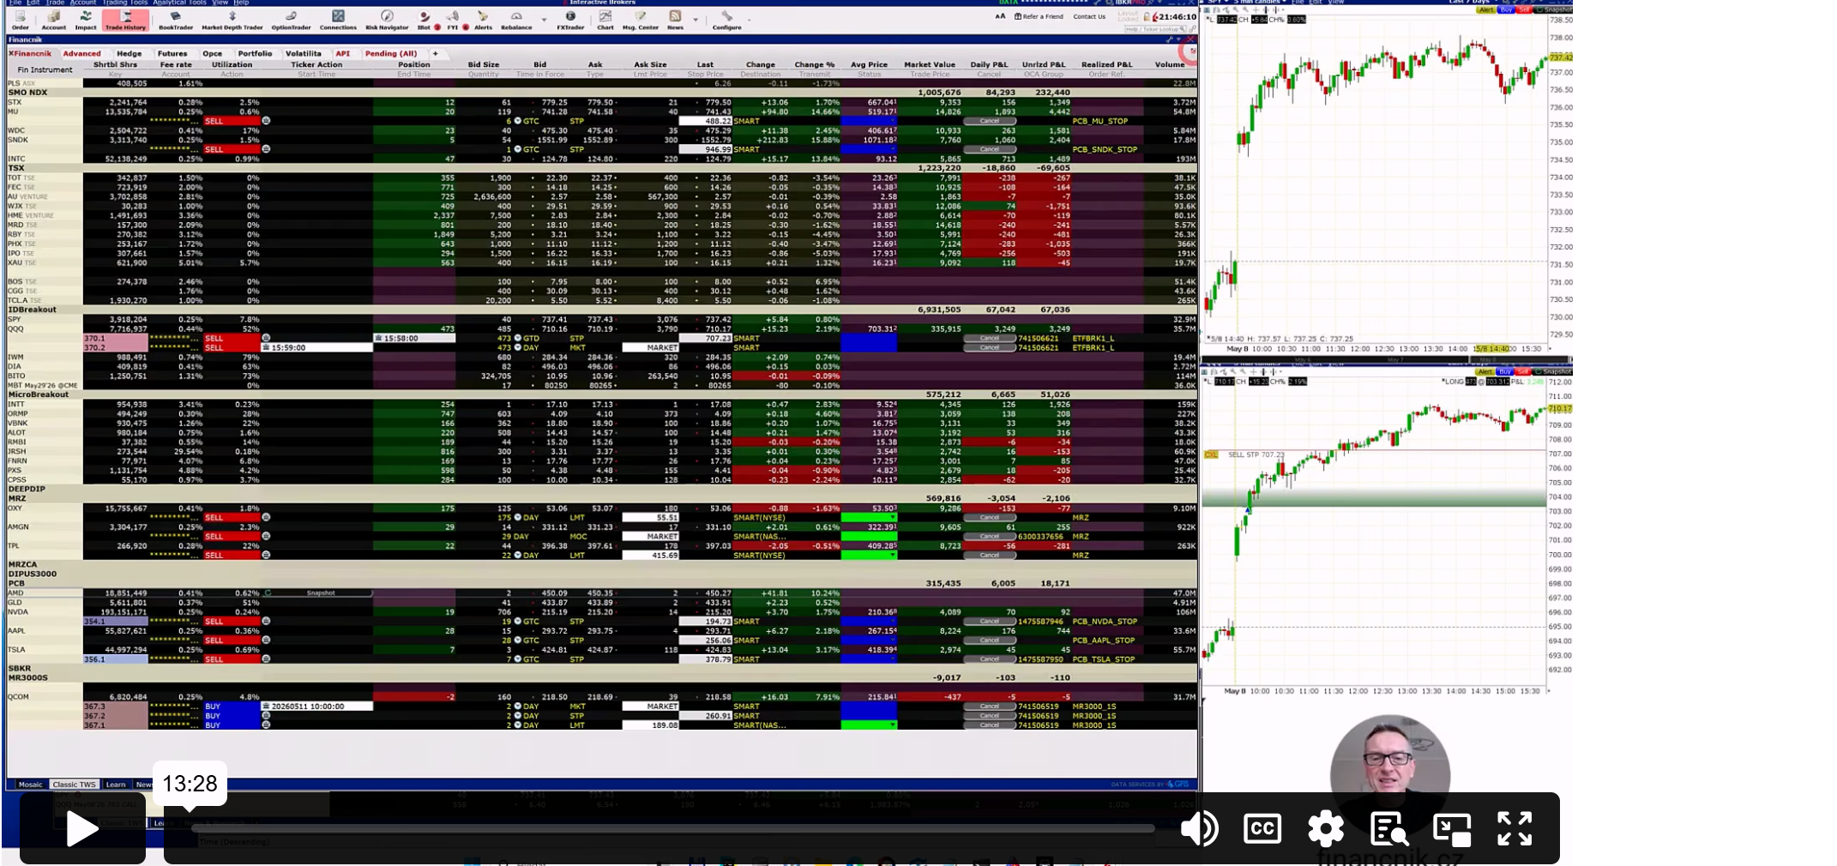Play the video
Image resolution: width=1837 pixels, height=866 pixels.
click(x=82, y=829)
